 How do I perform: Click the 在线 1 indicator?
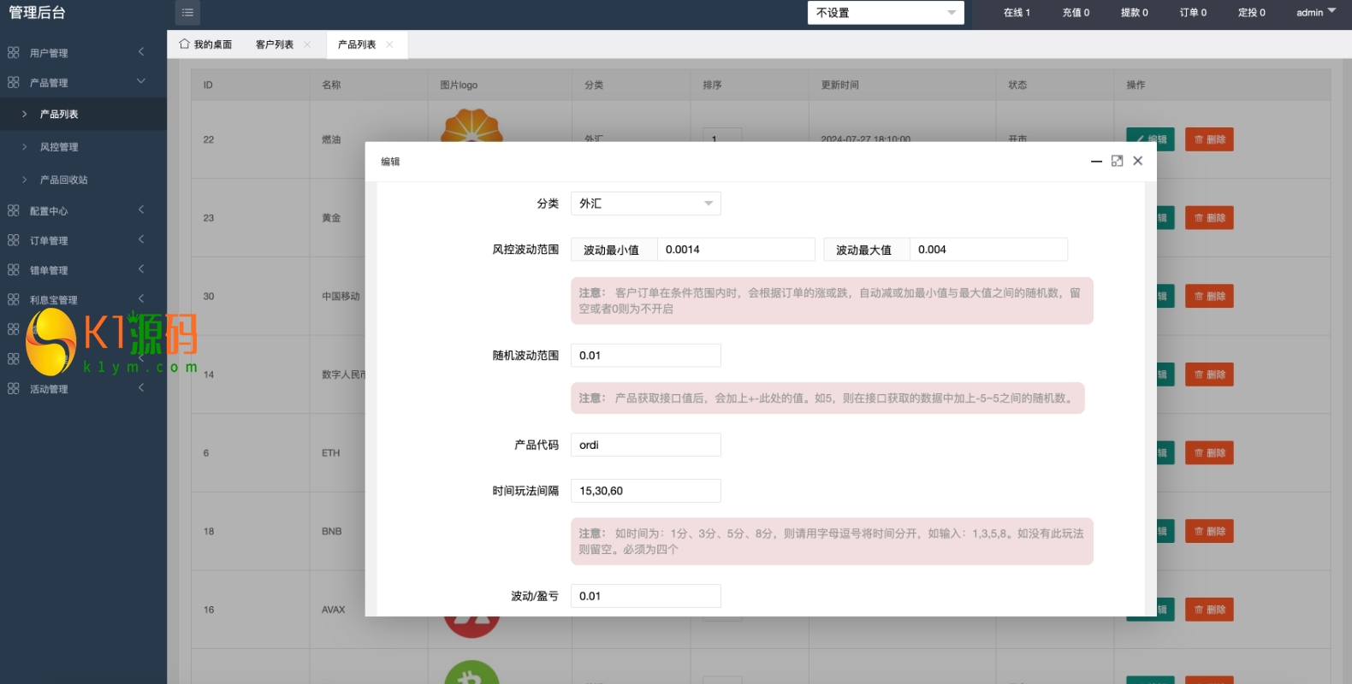click(1017, 13)
